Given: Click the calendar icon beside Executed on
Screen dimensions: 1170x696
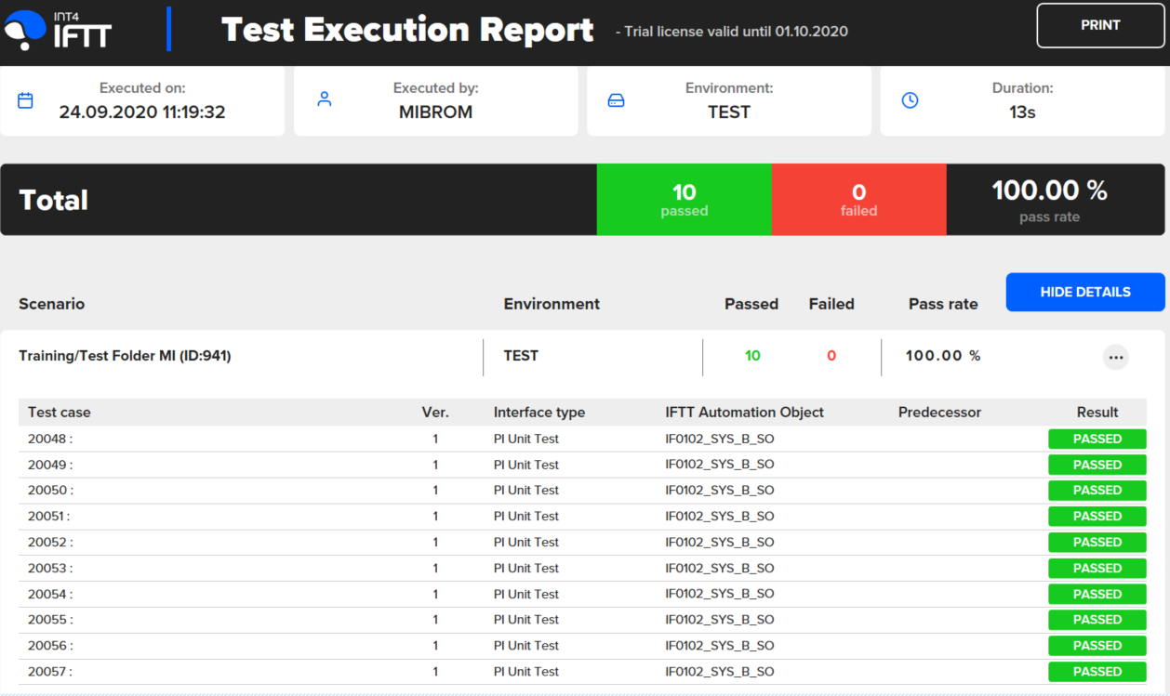Looking at the screenshot, I should click(x=26, y=100).
